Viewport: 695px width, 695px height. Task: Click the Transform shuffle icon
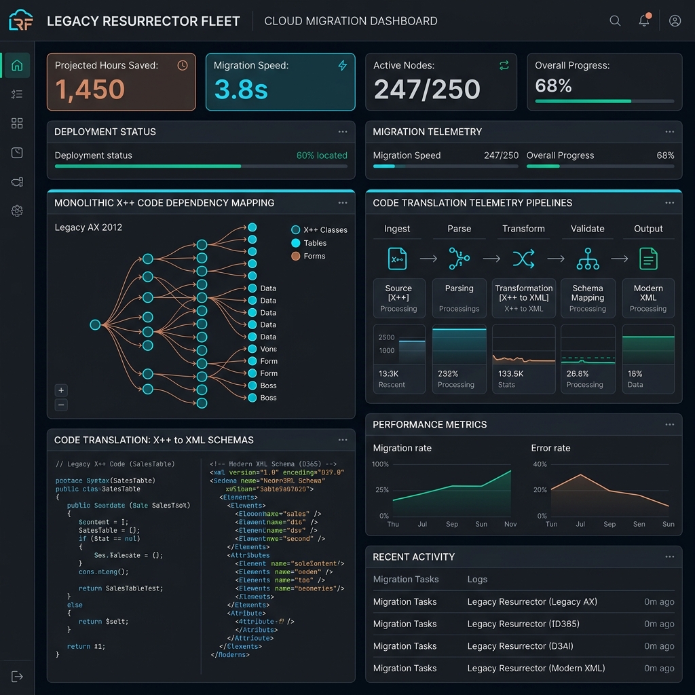tap(523, 259)
